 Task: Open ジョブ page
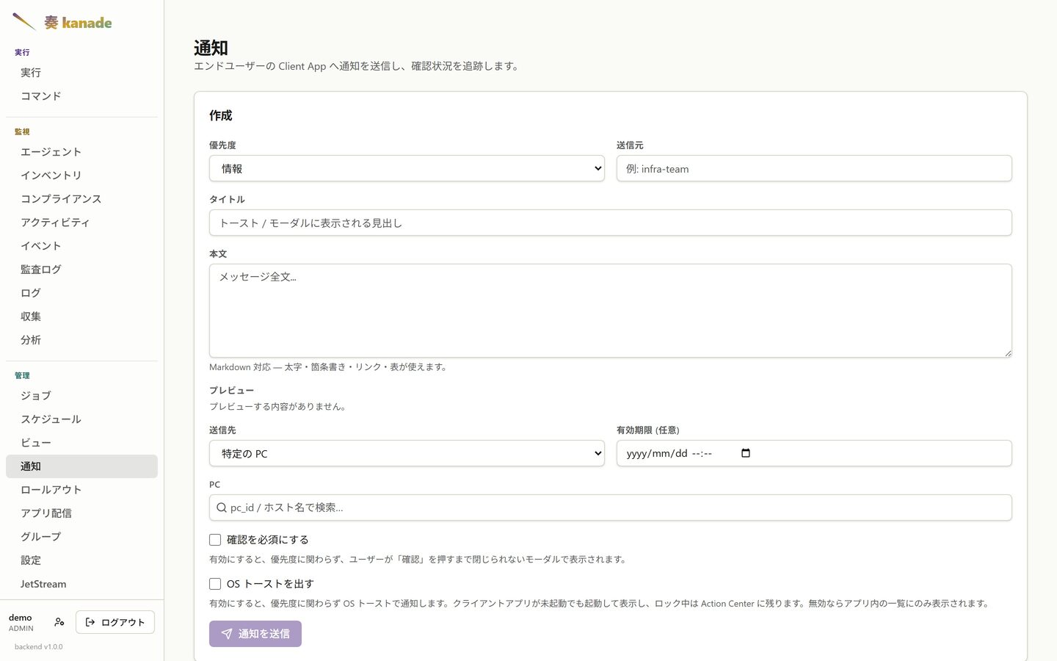pos(81,396)
